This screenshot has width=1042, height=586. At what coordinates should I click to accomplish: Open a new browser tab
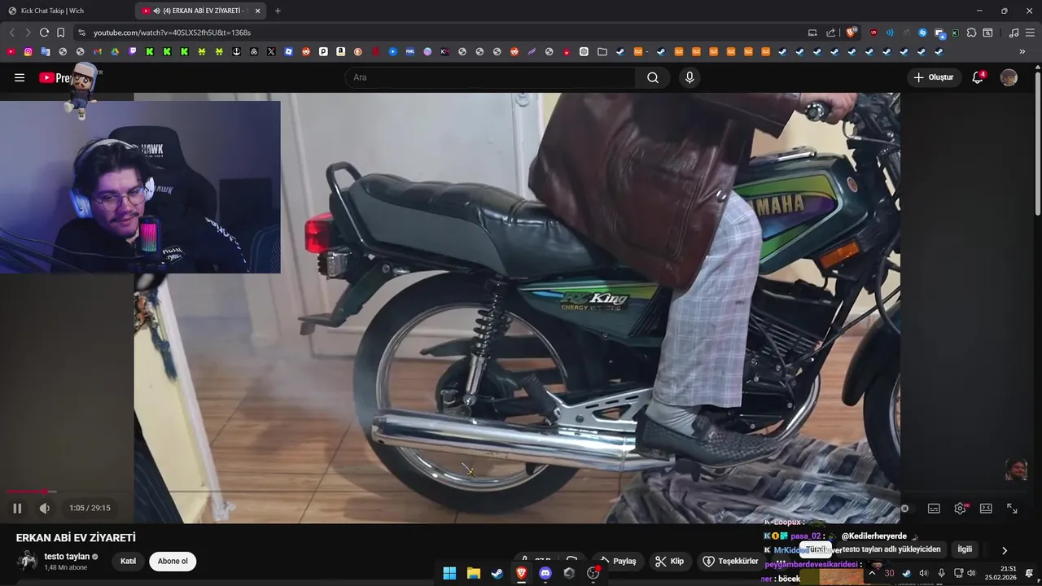[x=278, y=11]
